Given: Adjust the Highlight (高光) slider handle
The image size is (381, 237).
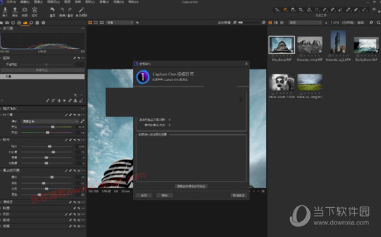Looking at the screenshot, I should click(x=52, y=177).
